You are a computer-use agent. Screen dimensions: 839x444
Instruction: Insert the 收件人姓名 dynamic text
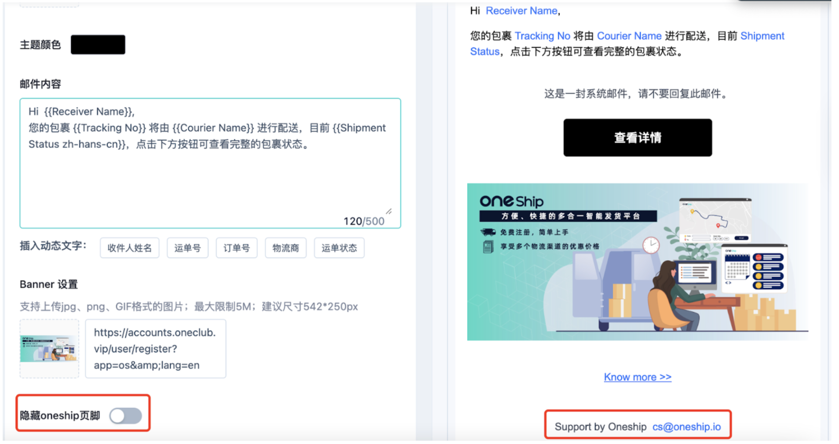(x=130, y=248)
